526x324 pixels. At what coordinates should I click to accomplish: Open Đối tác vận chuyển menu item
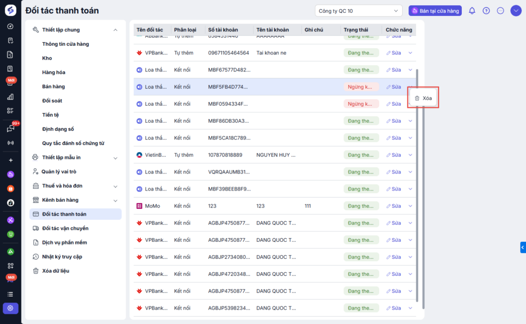pos(65,228)
